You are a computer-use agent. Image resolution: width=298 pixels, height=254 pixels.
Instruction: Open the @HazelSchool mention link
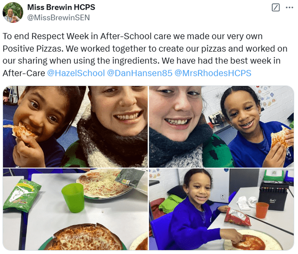[x=76, y=73]
